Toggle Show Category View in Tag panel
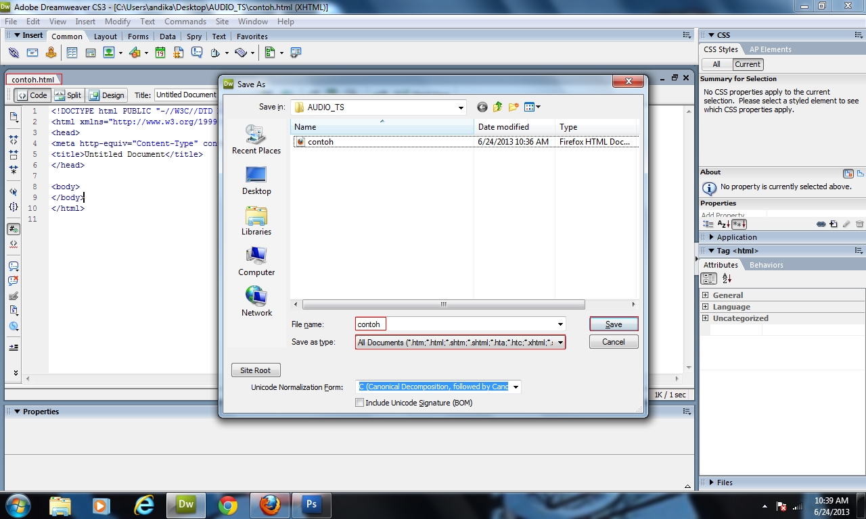This screenshot has width=866, height=519. pyautogui.click(x=709, y=278)
